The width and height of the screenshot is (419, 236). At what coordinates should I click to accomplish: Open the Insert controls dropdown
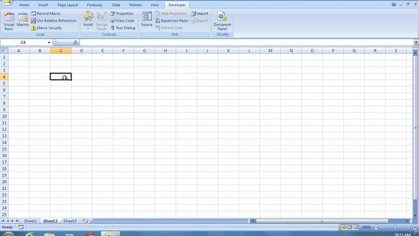[x=88, y=20]
